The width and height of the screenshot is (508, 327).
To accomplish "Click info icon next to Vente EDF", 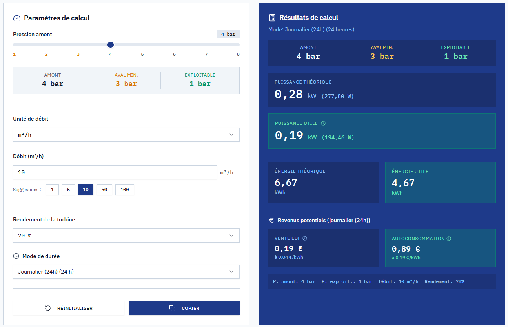I will [305, 238].
